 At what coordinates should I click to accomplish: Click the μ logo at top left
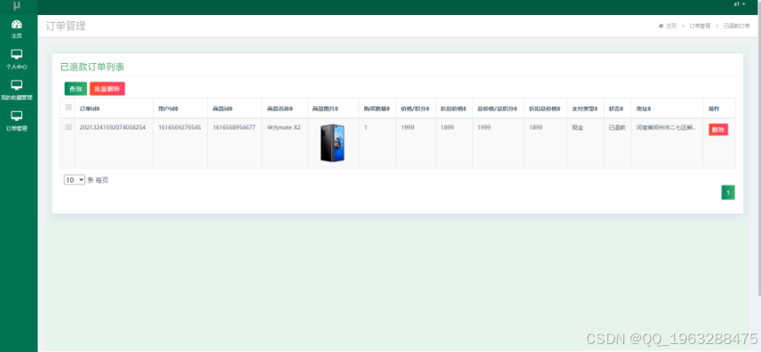[x=17, y=6]
